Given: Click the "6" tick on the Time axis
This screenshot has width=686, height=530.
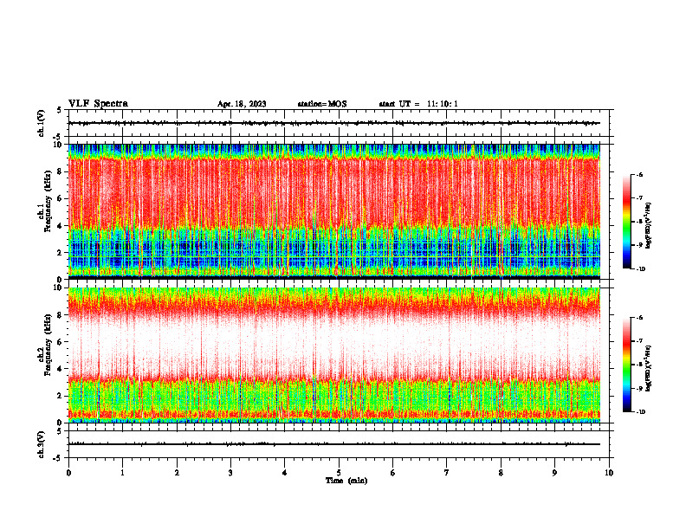Looking at the screenshot, I should [x=392, y=473].
